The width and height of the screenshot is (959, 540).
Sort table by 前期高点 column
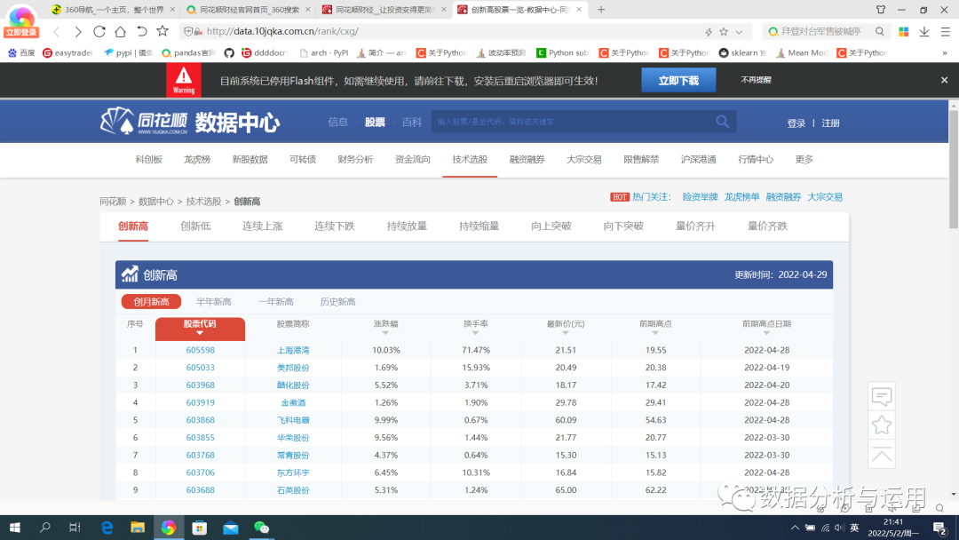point(655,327)
